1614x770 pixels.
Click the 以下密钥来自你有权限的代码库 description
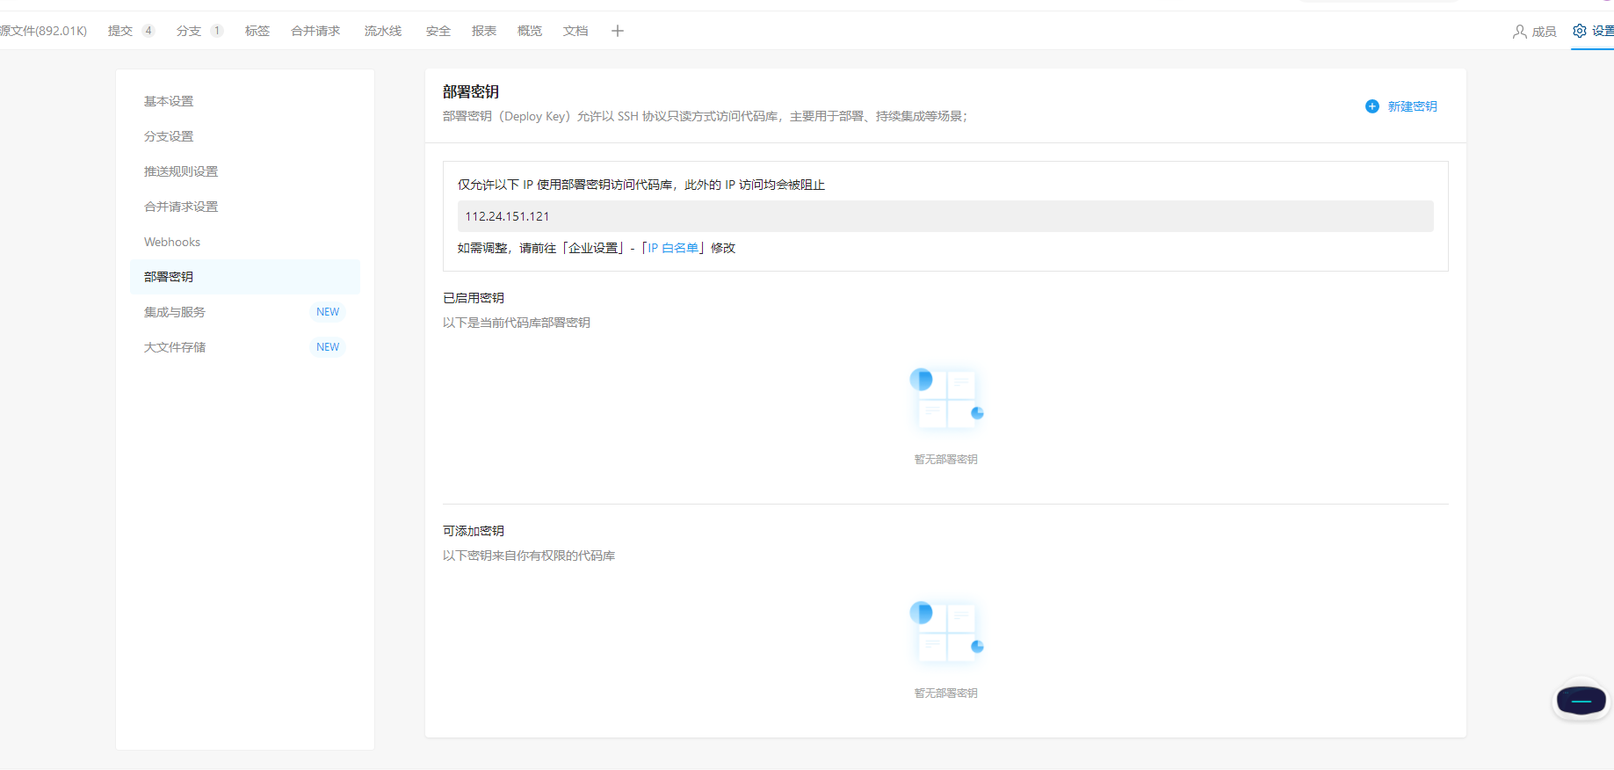529,556
